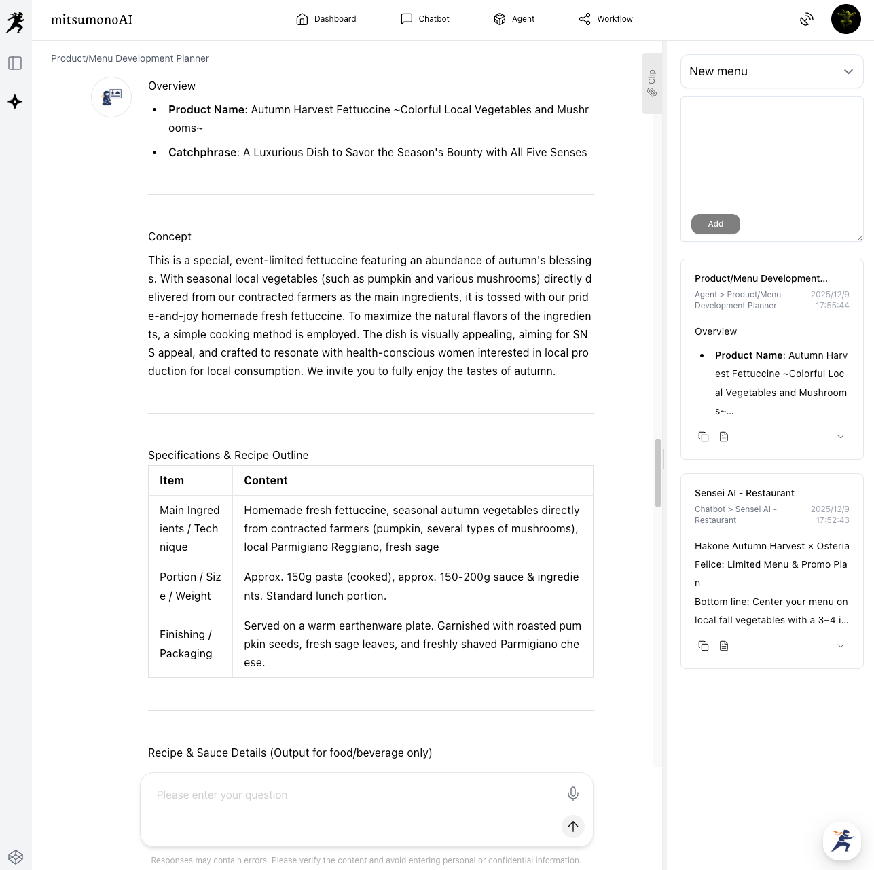This screenshot has height=870, width=874.
Task: Open the New menu dropdown
Action: pos(771,71)
